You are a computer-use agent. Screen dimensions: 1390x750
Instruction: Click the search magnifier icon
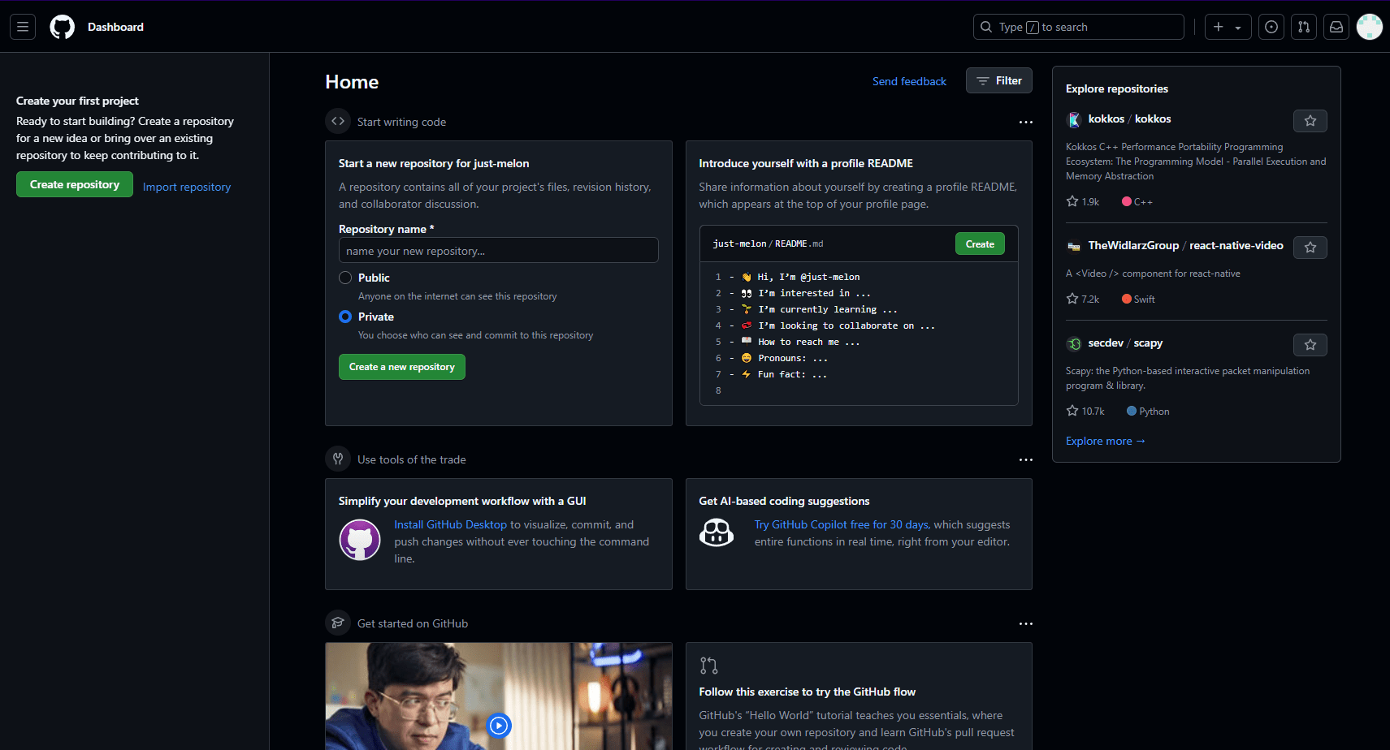[986, 27]
